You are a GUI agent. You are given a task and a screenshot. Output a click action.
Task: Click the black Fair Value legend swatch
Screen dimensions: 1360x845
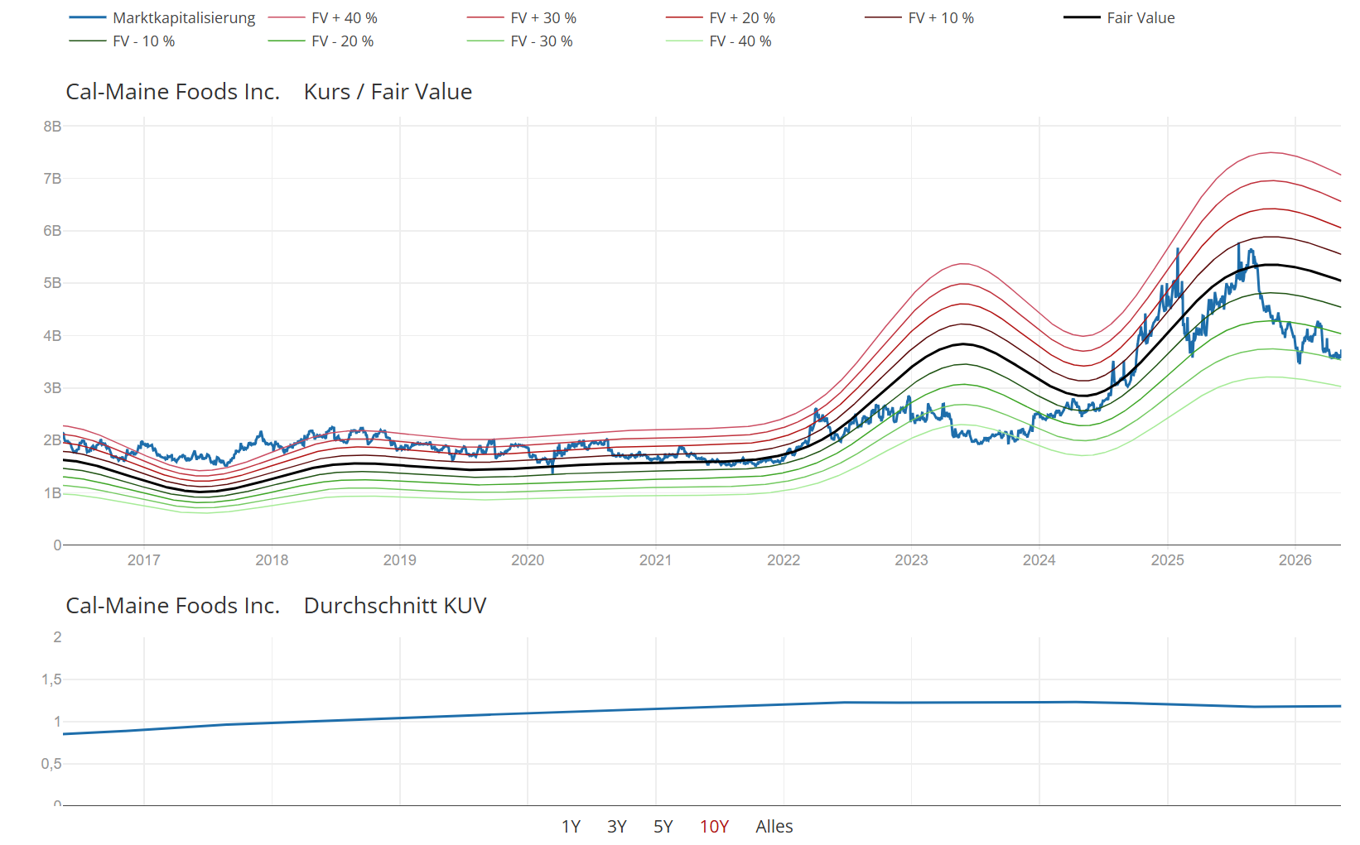[x=1082, y=18]
